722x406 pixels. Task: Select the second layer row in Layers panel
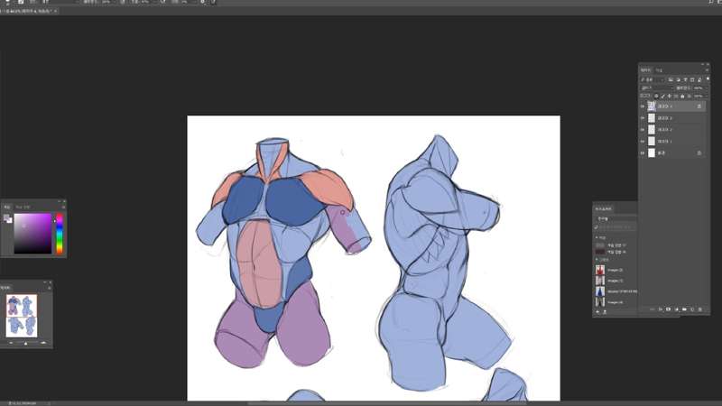pyautogui.click(x=672, y=118)
